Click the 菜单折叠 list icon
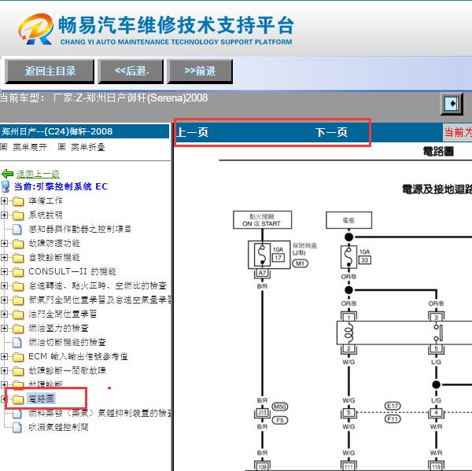The width and height of the screenshot is (472, 471). [x=61, y=147]
